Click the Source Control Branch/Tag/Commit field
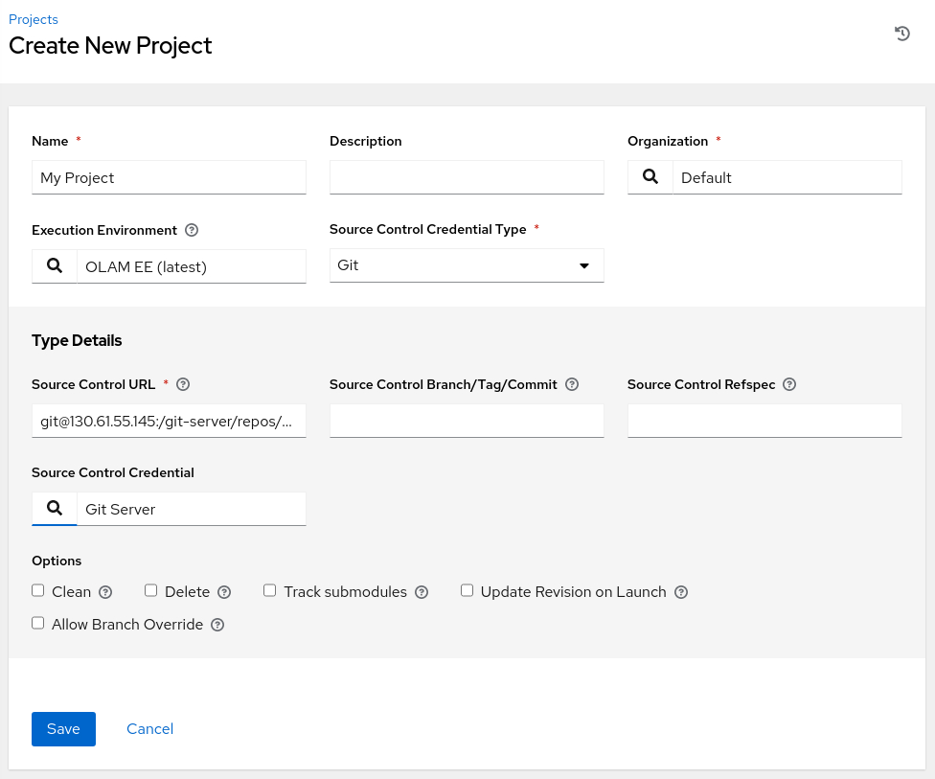935x779 pixels. pos(467,421)
